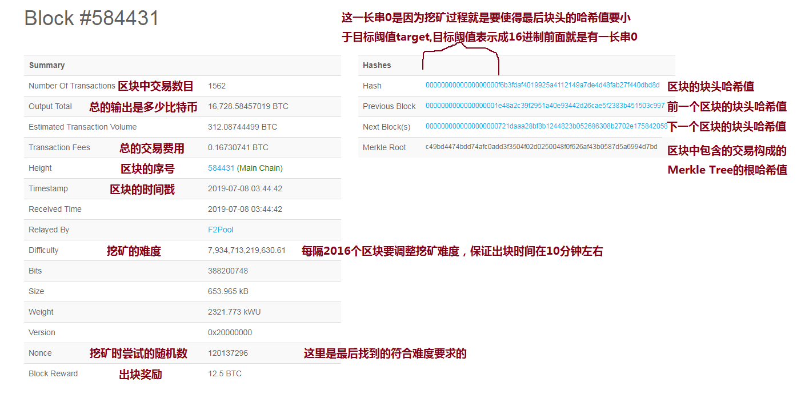Image resolution: width=809 pixels, height=394 pixels.
Task: Select the Merkle Root hash value
Action: (542, 147)
